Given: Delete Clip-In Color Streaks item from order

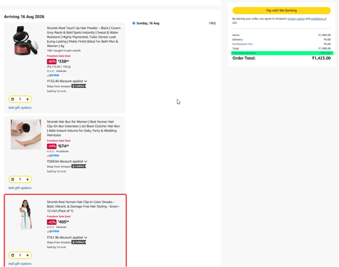Looking at the screenshot, I should click(x=13, y=255).
